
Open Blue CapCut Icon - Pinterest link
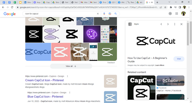[x=45, y=97]
